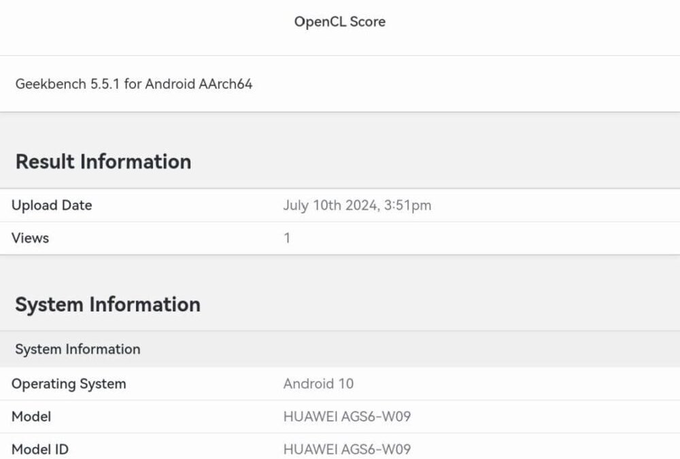Click HUAWEI AGS6-W09 in Model ID row
Image resolution: width=680 pixels, height=459 pixels.
pyautogui.click(x=347, y=449)
